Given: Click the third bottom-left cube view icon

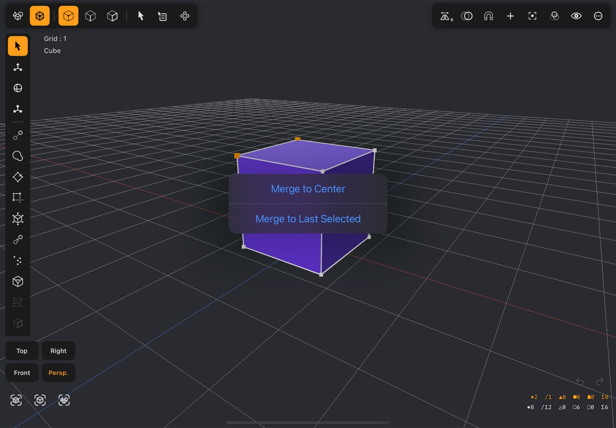Looking at the screenshot, I should click(x=64, y=400).
